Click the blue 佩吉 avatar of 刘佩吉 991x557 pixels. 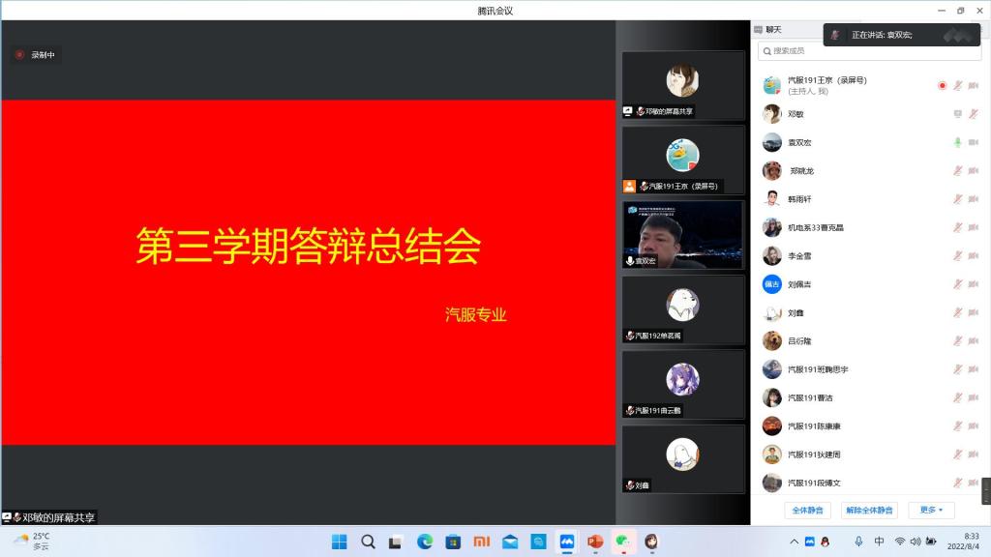(771, 284)
